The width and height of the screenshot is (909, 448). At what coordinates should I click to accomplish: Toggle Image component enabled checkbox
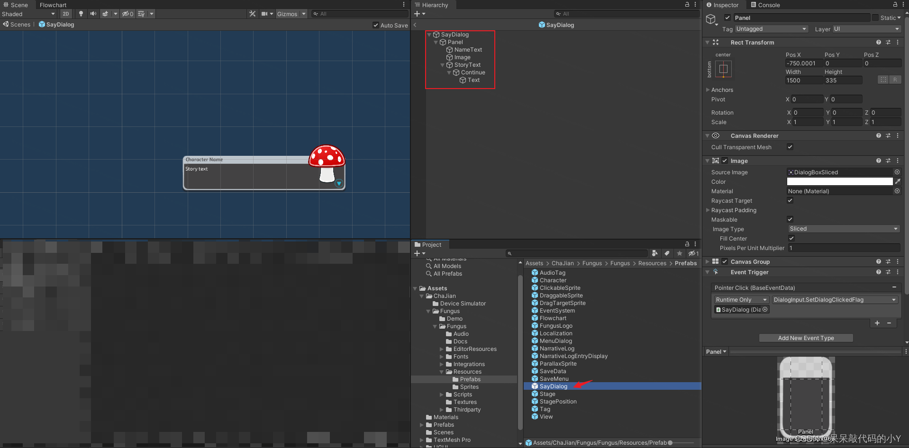(x=725, y=161)
